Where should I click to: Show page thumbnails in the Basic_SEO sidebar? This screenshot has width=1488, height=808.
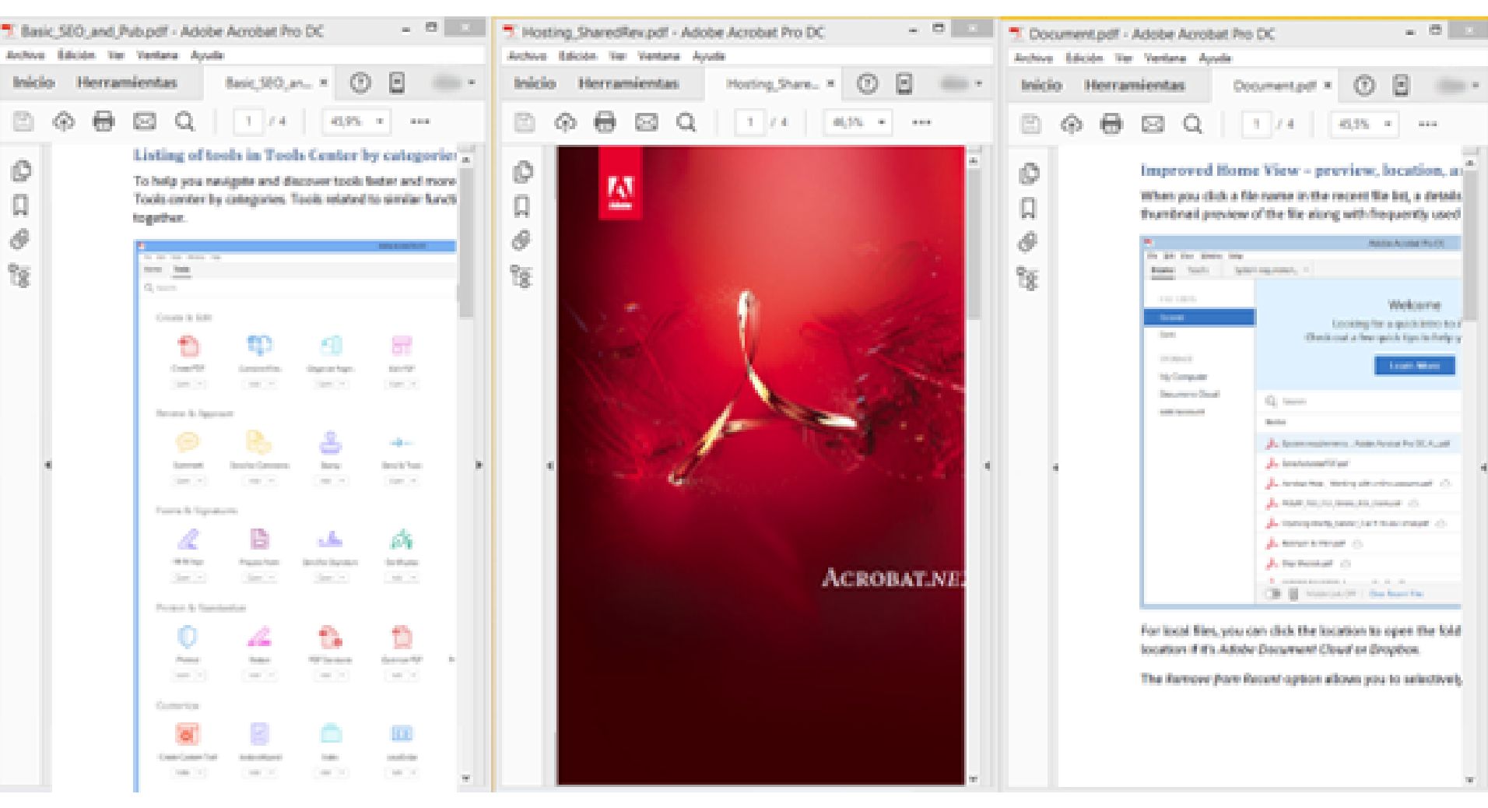[23, 172]
